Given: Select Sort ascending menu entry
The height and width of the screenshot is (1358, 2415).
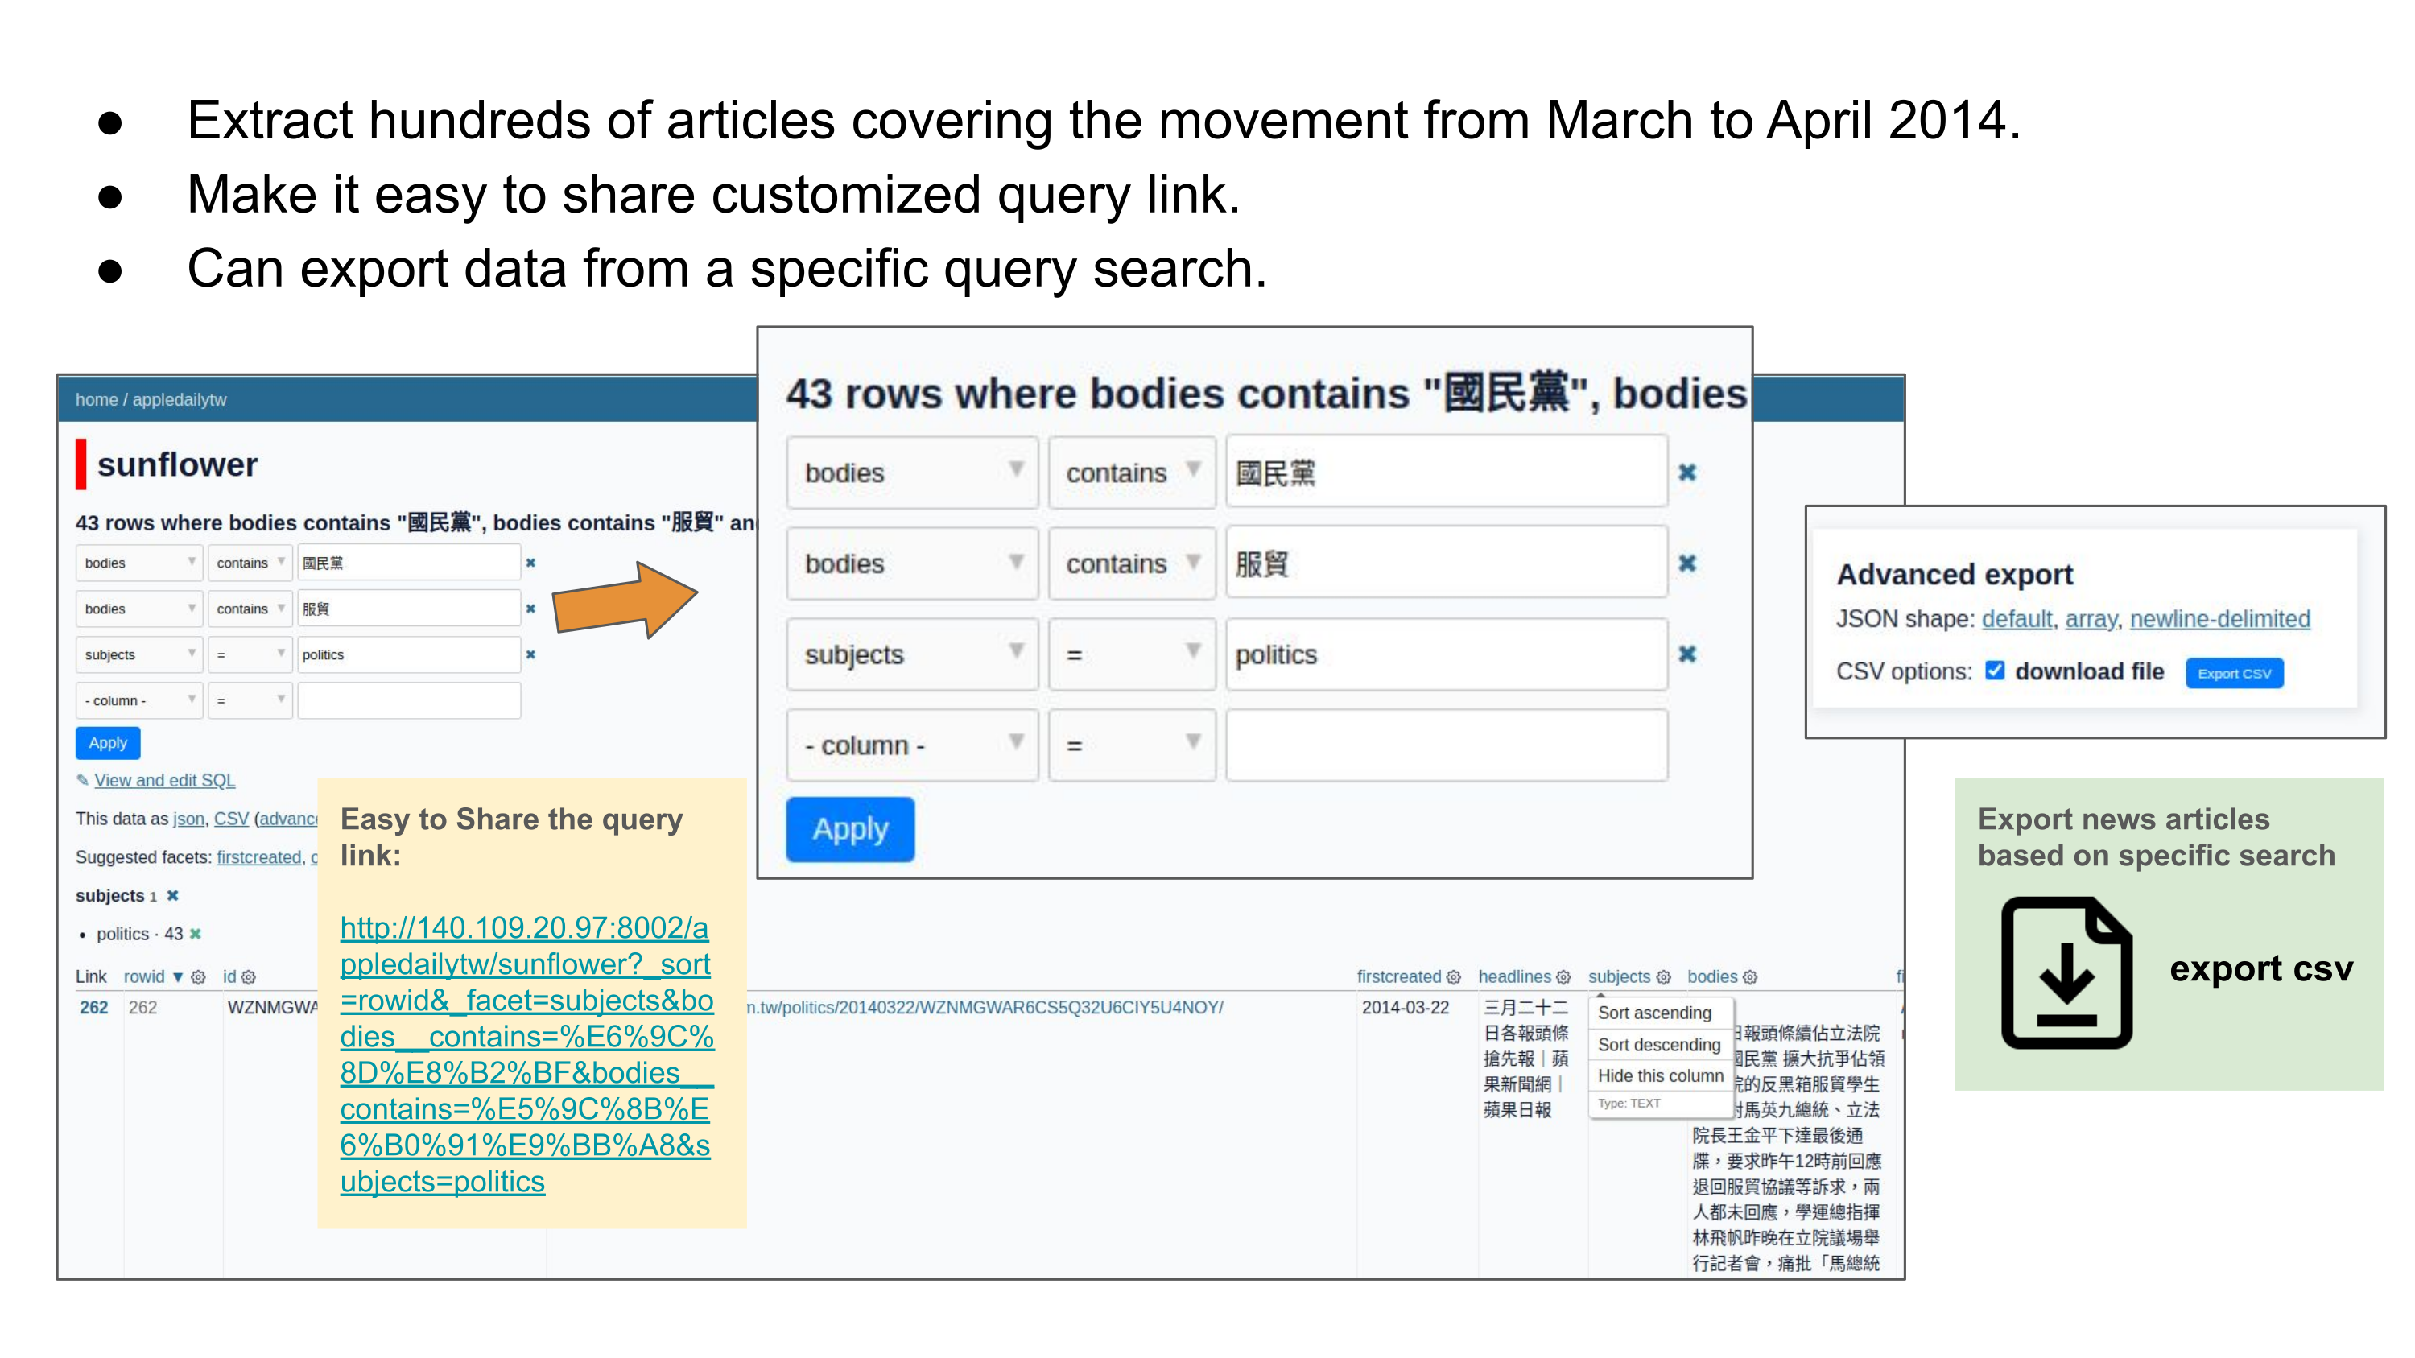Looking at the screenshot, I should click(x=1653, y=1012).
